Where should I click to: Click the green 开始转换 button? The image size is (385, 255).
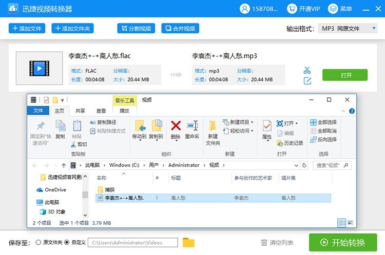[343, 242]
